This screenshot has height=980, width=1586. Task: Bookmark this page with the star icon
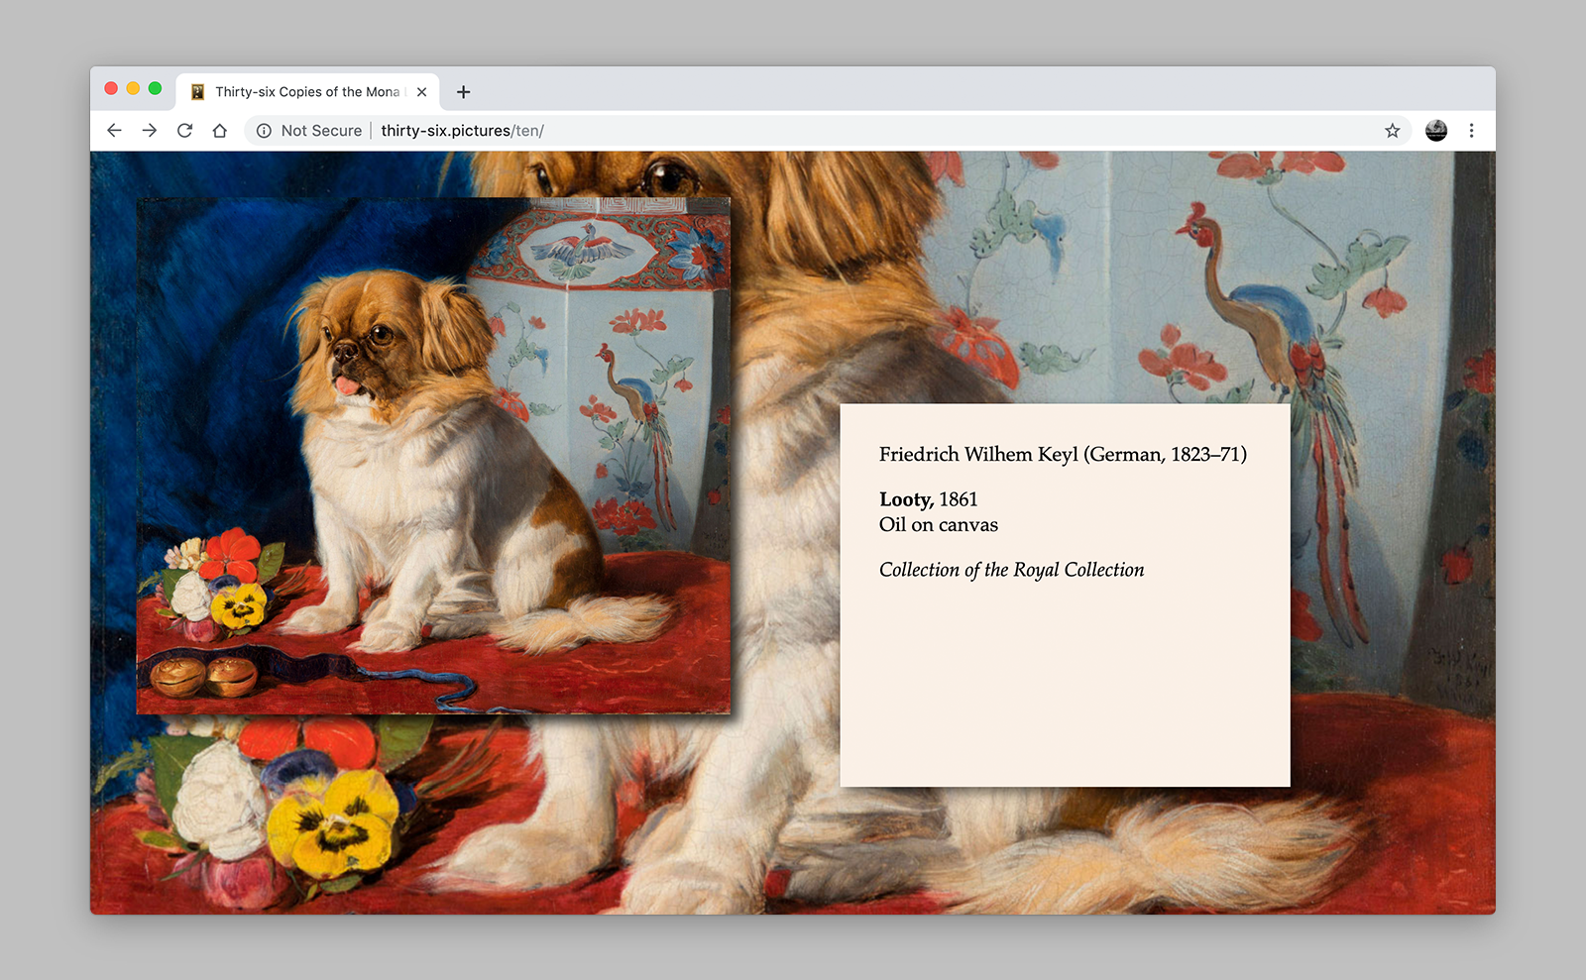(1392, 131)
